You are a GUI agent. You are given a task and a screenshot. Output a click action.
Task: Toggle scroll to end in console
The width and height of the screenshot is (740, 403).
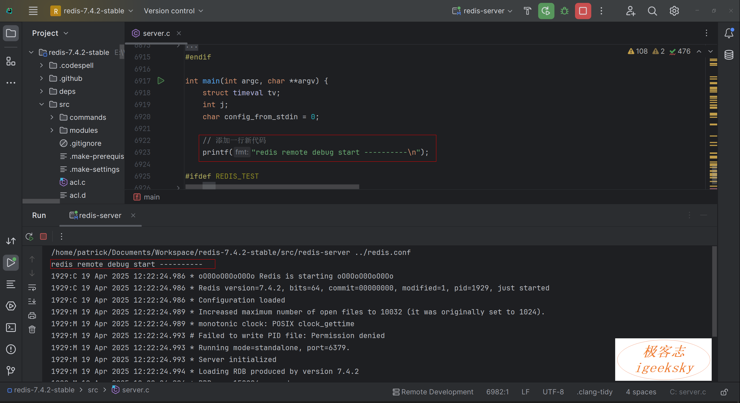point(32,301)
